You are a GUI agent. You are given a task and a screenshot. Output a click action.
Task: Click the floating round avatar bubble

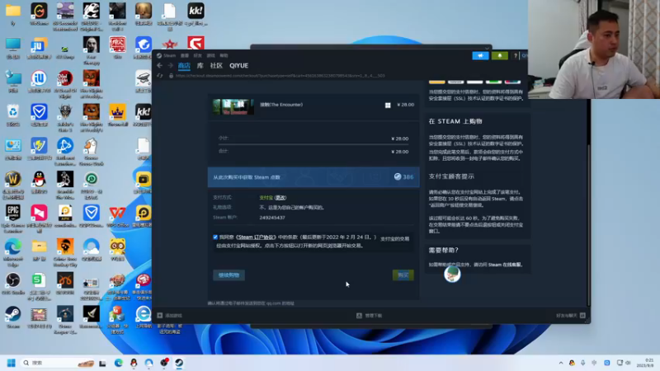coord(452,275)
